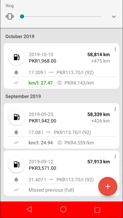The height and width of the screenshot is (218, 123).
Task: Set ring volume slider handle
Action: click(x=22, y=17)
